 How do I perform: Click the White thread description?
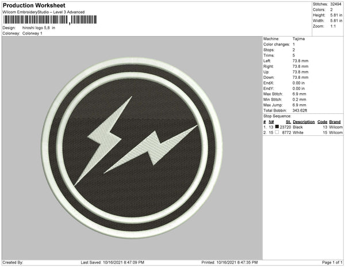coord(298,133)
